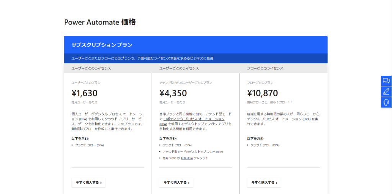Click the ¥10,870 price text
392x194 pixels.
click(263, 93)
